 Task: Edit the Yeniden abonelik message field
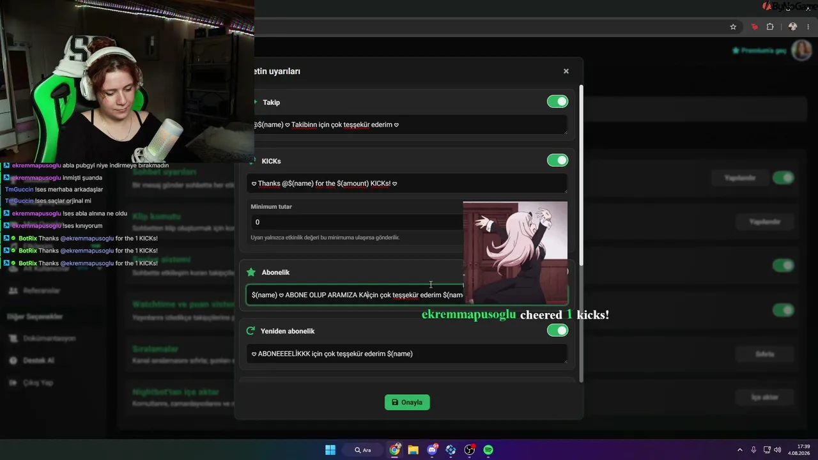[x=407, y=354]
